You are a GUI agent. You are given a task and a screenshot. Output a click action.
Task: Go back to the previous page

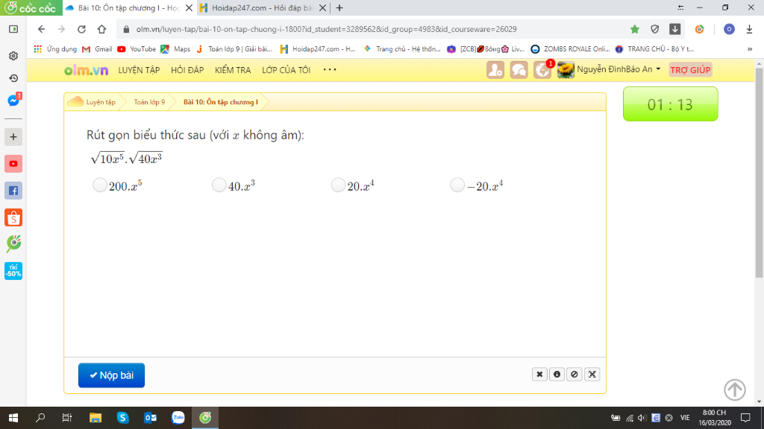click(42, 29)
